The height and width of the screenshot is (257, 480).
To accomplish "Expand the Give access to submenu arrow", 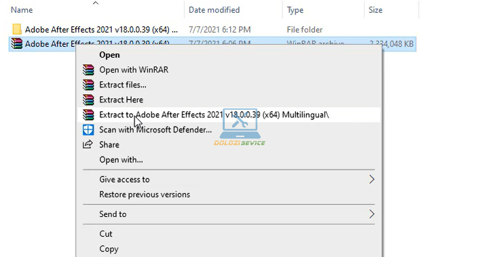I will point(371,180).
